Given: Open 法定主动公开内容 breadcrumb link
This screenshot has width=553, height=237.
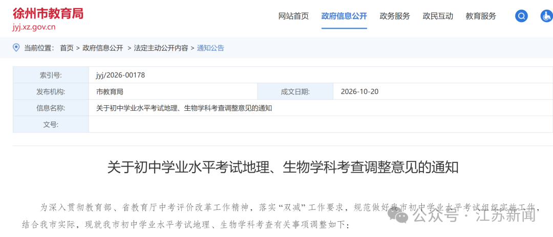Looking at the screenshot, I should click(161, 48).
